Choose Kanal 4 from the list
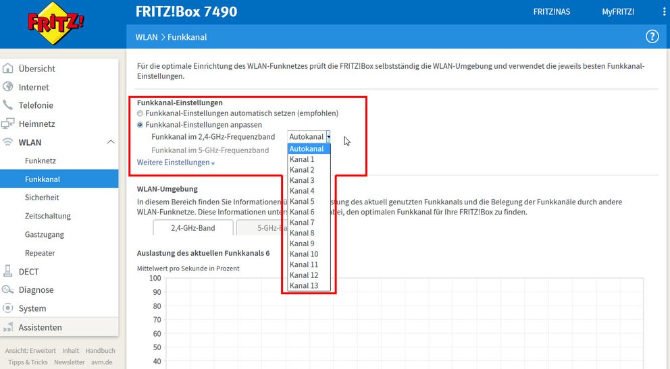 click(309, 191)
